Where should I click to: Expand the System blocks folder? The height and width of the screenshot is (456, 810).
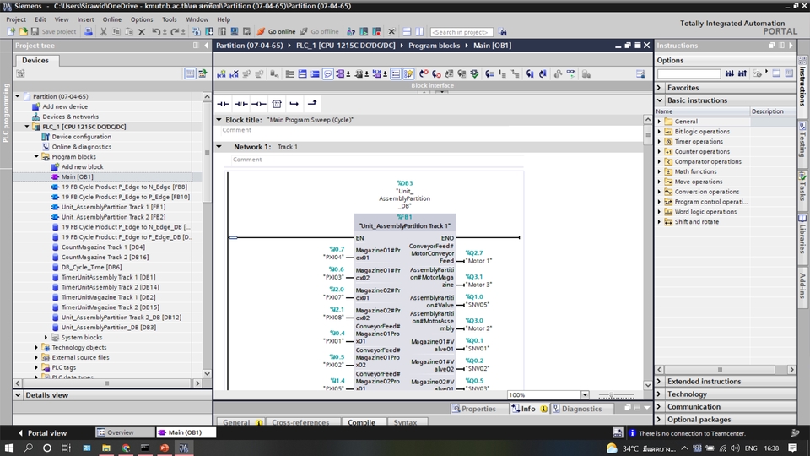pos(46,337)
